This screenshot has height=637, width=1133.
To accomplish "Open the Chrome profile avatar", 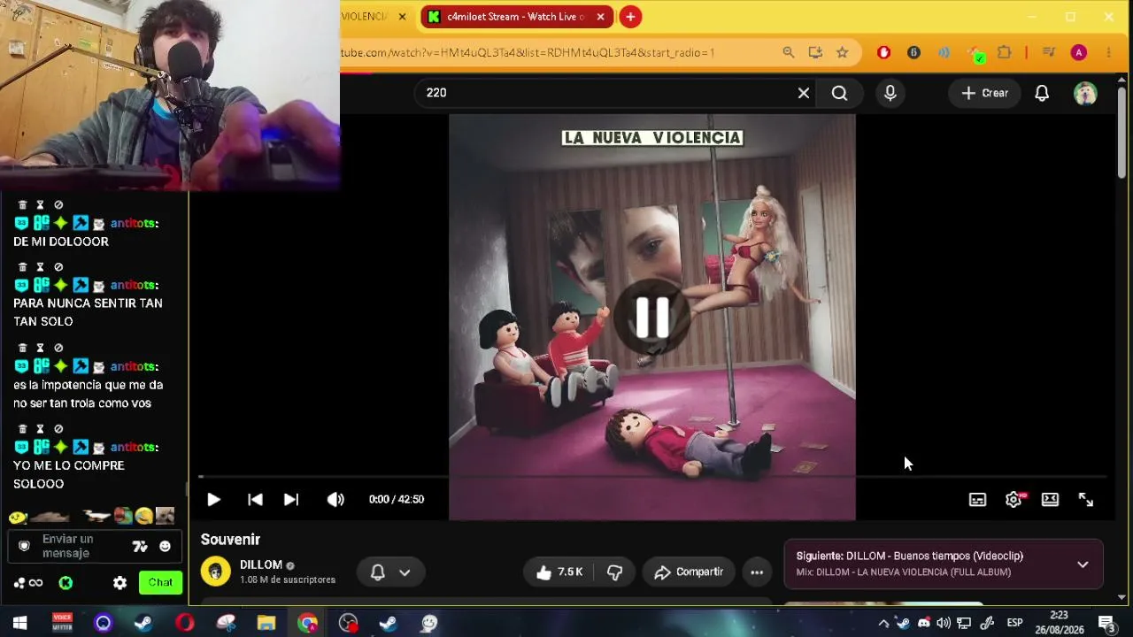I will 1078,53.
